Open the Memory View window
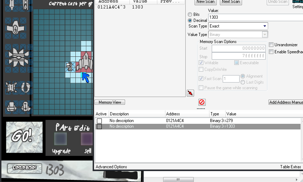The height and width of the screenshot is (182, 303). click(110, 102)
